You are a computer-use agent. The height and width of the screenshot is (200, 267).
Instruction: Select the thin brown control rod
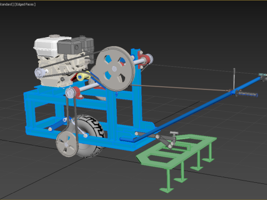click(180, 88)
